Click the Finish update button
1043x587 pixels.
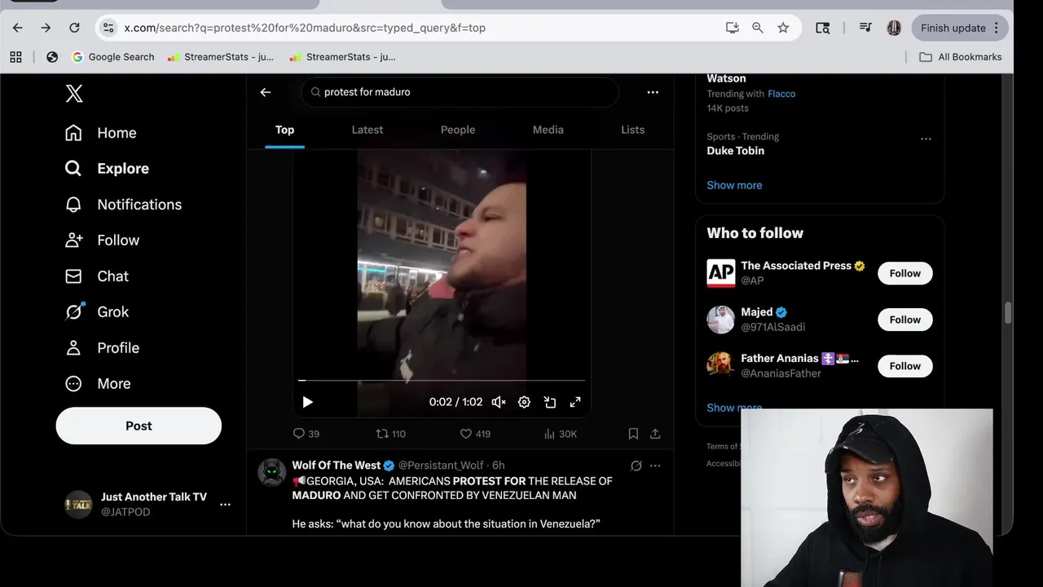point(960,28)
